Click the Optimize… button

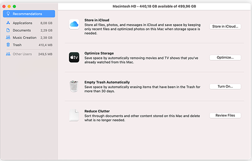225,57
